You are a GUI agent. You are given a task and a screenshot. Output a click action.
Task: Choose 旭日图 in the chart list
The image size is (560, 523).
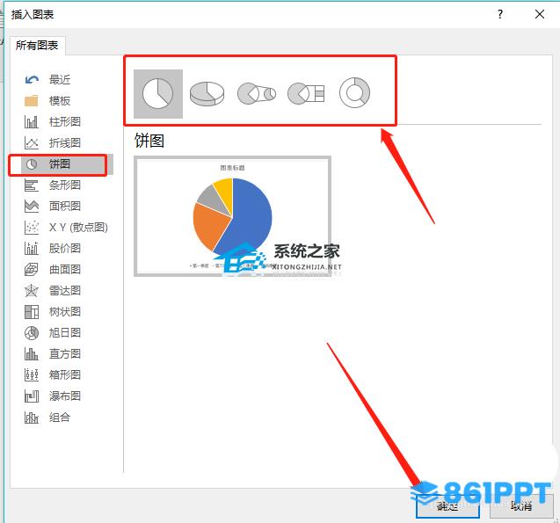tap(65, 333)
